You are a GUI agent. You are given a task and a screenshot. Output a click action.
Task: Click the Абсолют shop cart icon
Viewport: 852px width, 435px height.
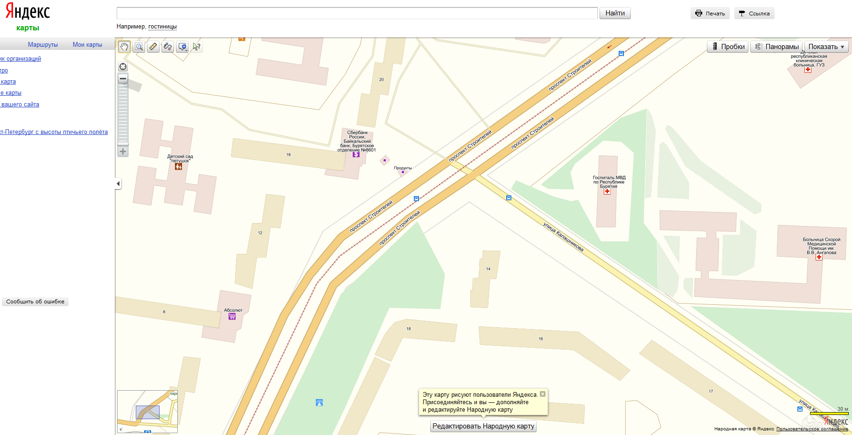click(x=232, y=316)
